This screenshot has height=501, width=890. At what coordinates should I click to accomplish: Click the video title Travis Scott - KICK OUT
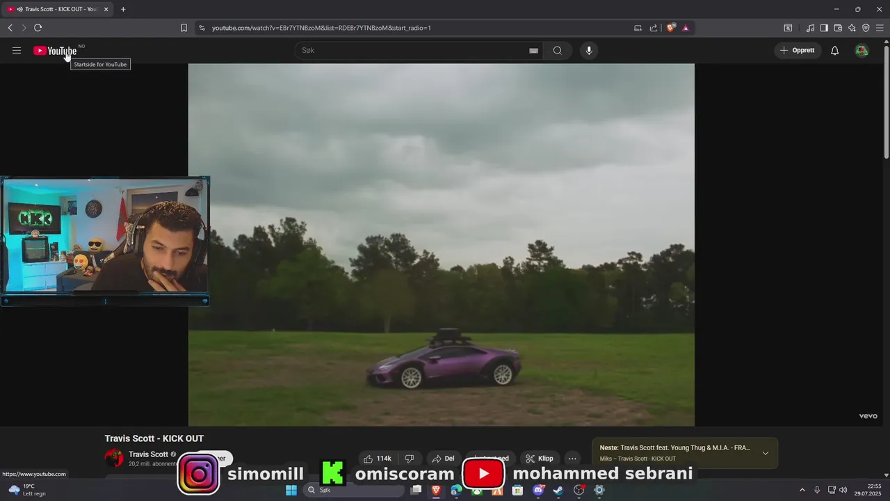pos(154,438)
